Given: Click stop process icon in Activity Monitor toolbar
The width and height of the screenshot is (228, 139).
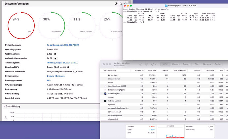Looking at the screenshot, I should [x=141, y=64].
